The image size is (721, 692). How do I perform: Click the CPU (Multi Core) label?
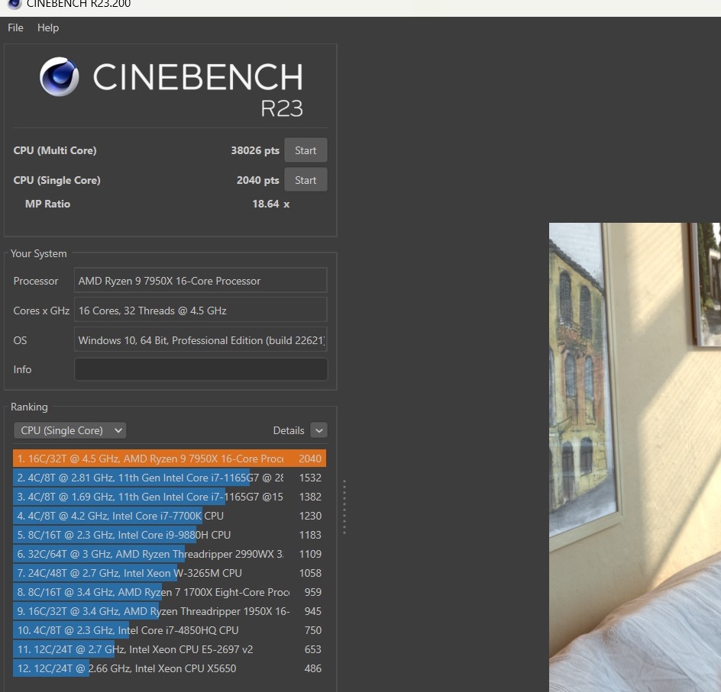point(55,150)
